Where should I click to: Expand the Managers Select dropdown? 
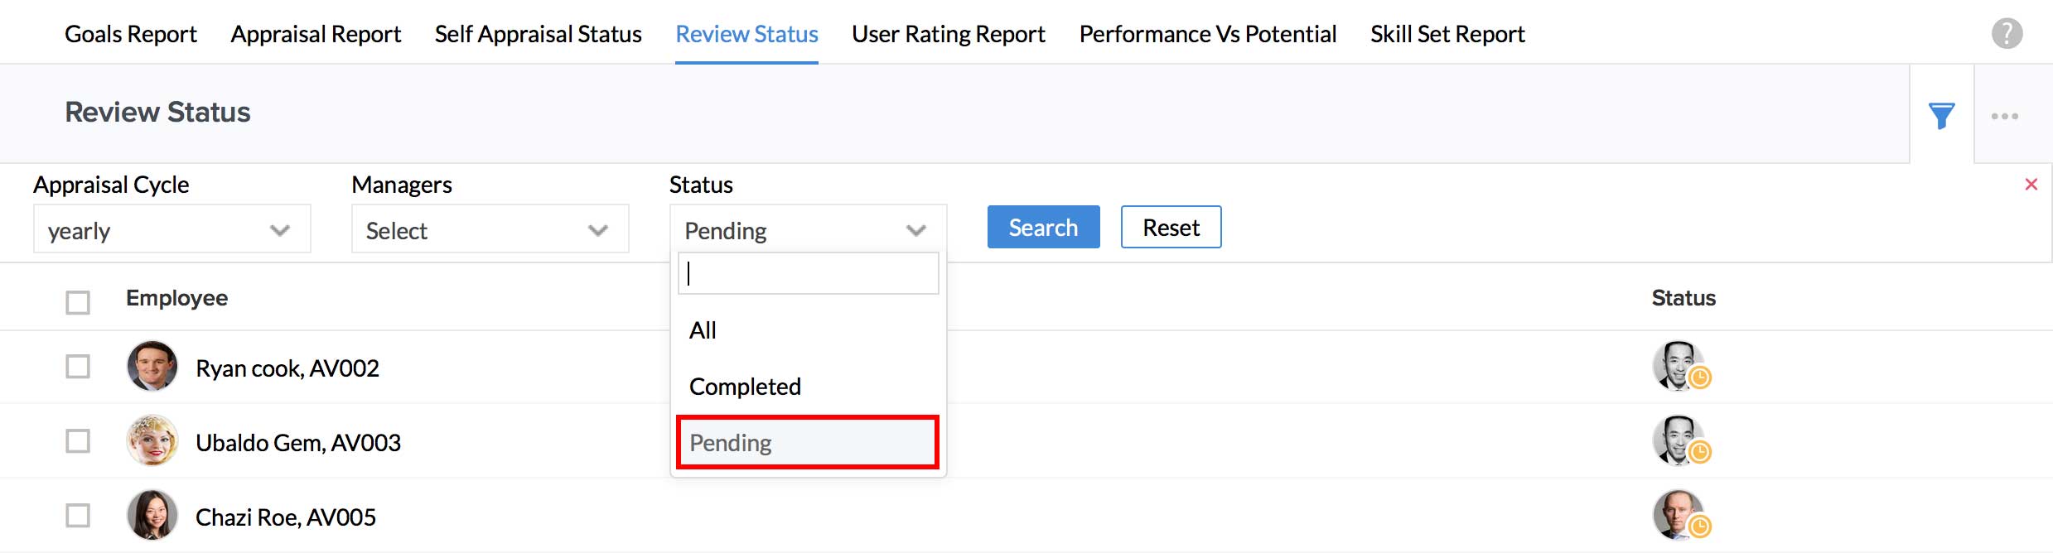[x=490, y=229]
